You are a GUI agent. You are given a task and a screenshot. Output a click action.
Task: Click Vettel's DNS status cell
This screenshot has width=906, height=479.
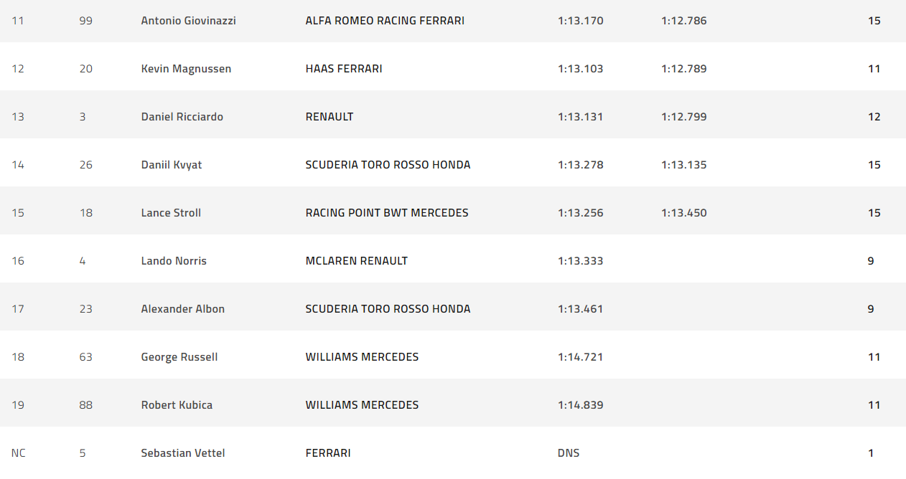pyautogui.click(x=568, y=453)
